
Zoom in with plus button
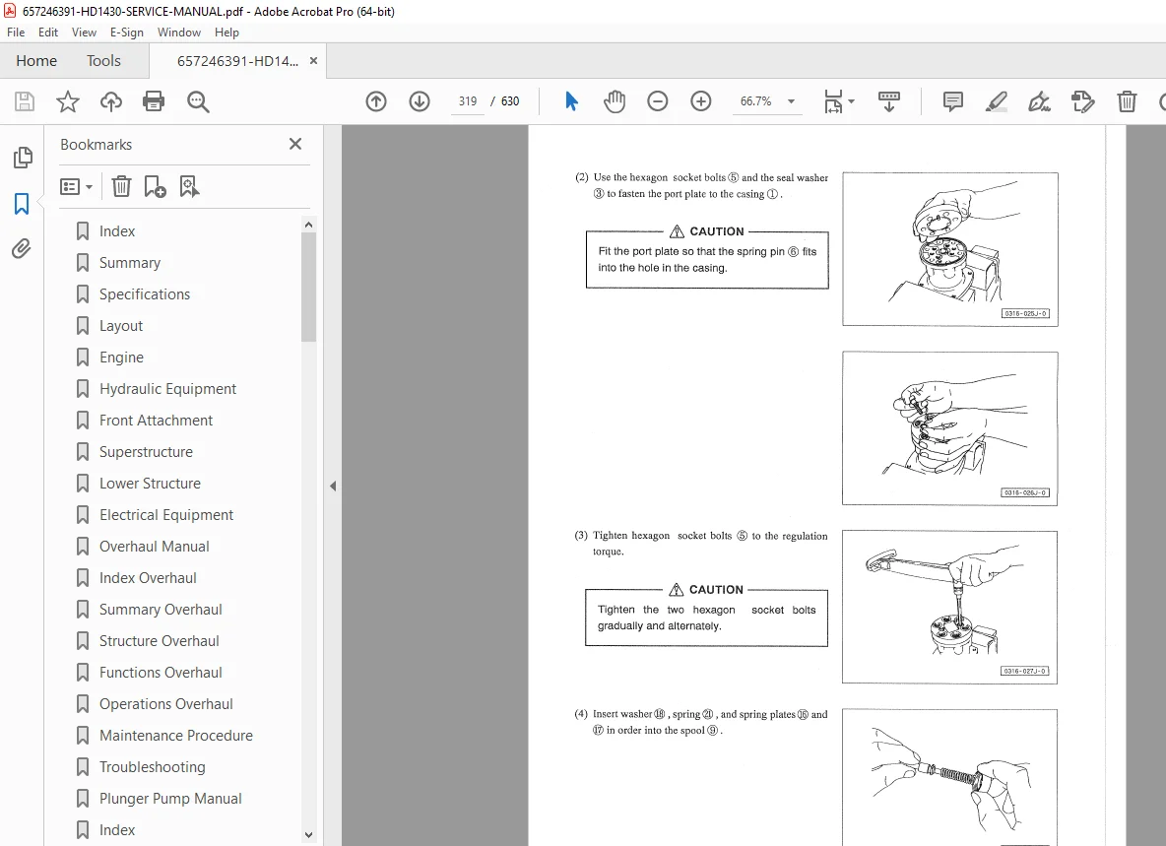point(700,101)
